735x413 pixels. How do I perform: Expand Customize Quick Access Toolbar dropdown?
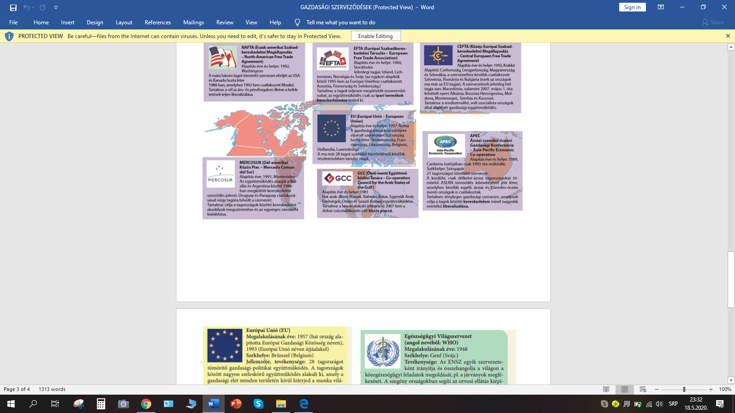click(x=56, y=7)
